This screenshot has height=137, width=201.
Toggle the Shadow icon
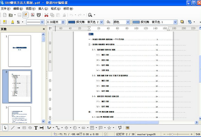(x=182, y=22)
